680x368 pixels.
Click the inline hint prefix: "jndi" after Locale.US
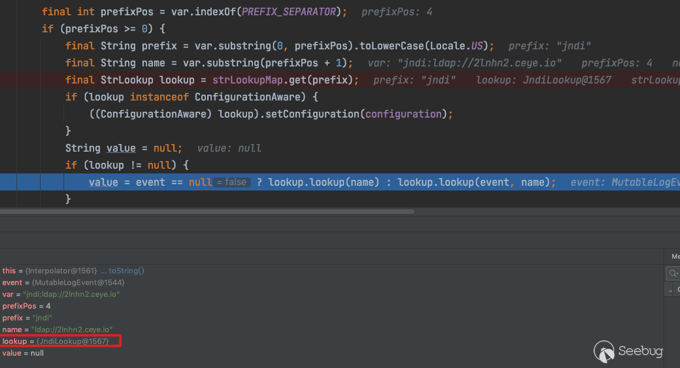[549, 46]
